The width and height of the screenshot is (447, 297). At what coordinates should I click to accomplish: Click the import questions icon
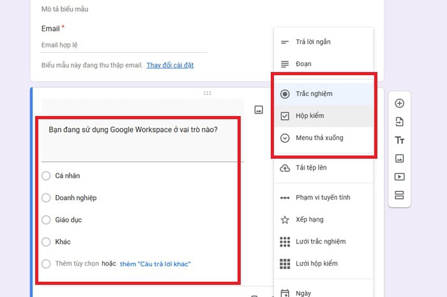tap(399, 122)
